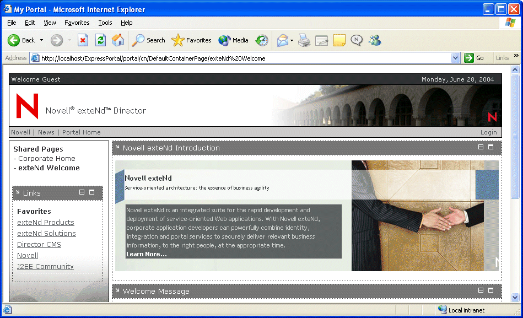This screenshot has width=523, height=318.
Task: Open the Back history dropdown arrow
Action: click(x=42, y=40)
